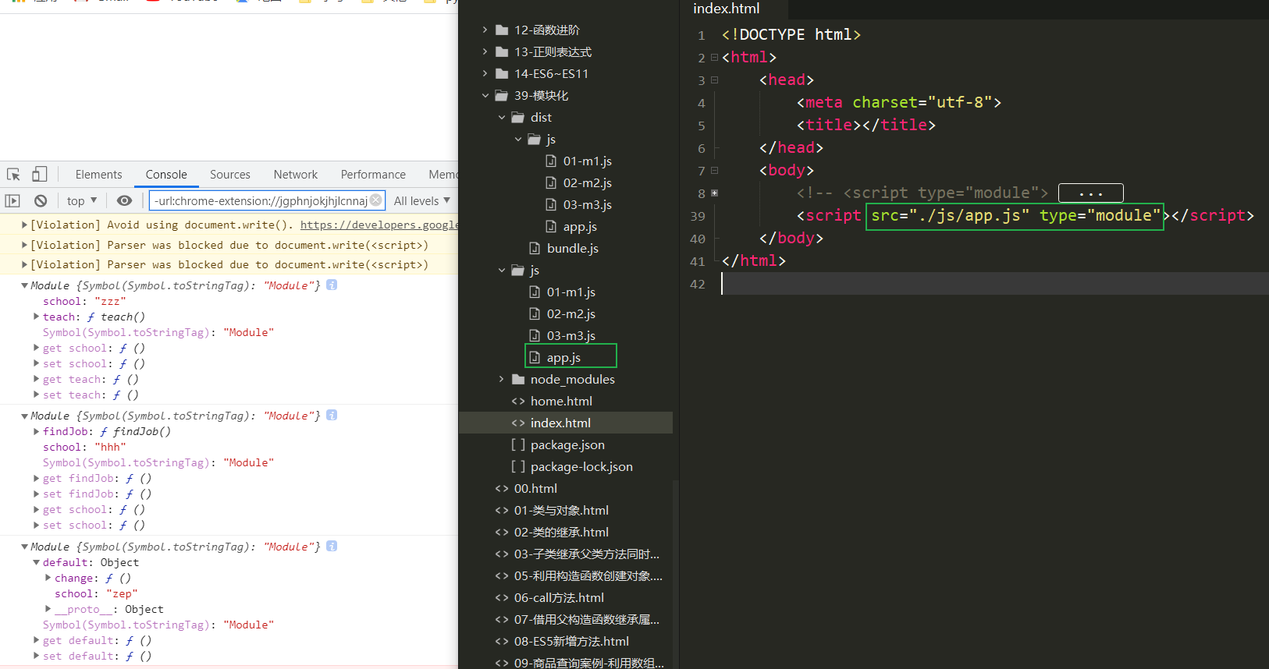Collapse the first Module object with school zzz
The image size is (1269, 669).
pos(24,285)
